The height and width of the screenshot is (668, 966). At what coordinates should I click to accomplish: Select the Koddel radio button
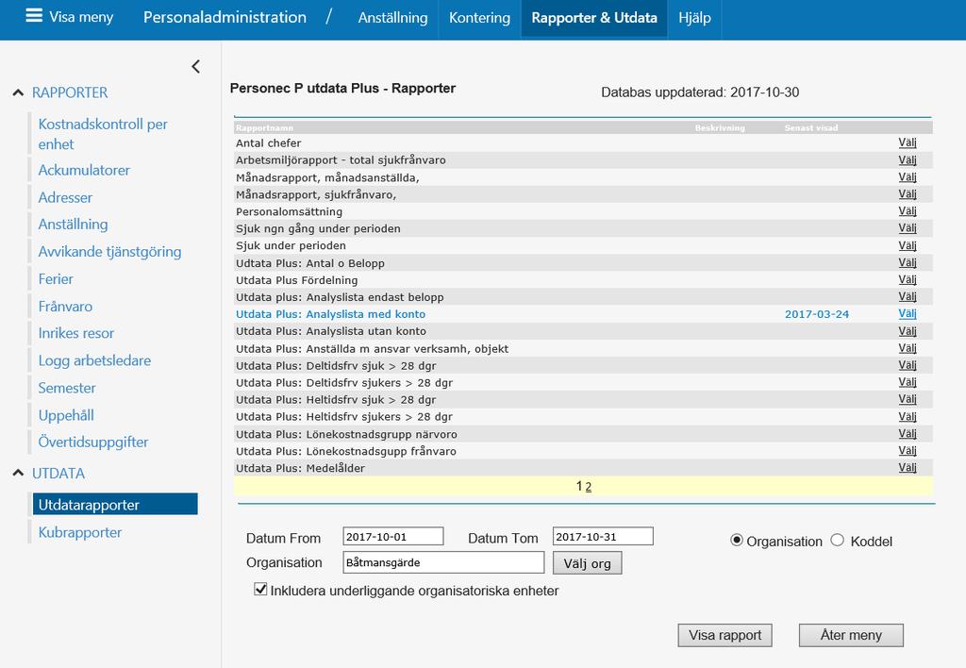pyautogui.click(x=838, y=541)
